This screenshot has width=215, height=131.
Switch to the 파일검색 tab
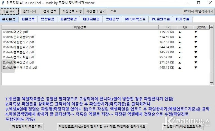coord(28,19)
